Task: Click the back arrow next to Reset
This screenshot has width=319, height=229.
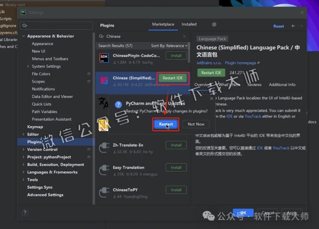Action: pyautogui.click(x=293, y=26)
